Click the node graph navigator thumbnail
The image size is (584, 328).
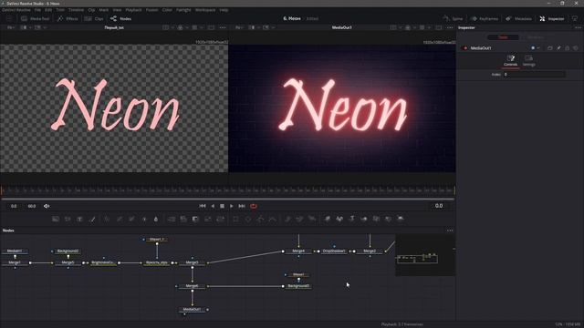[425, 255]
